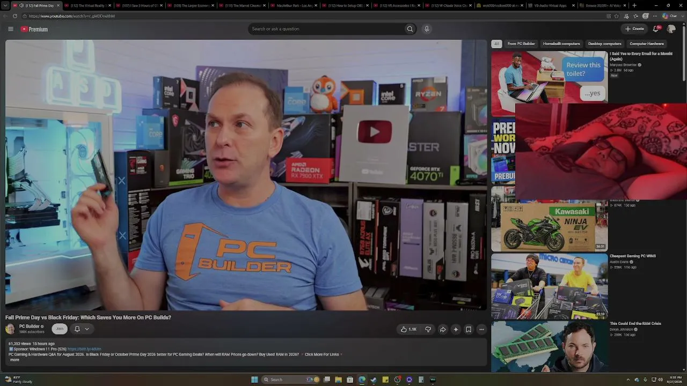Click the sparkle Ask icon under video
Image resolution: width=687 pixels, height=386 pixels.
point(456,329)
